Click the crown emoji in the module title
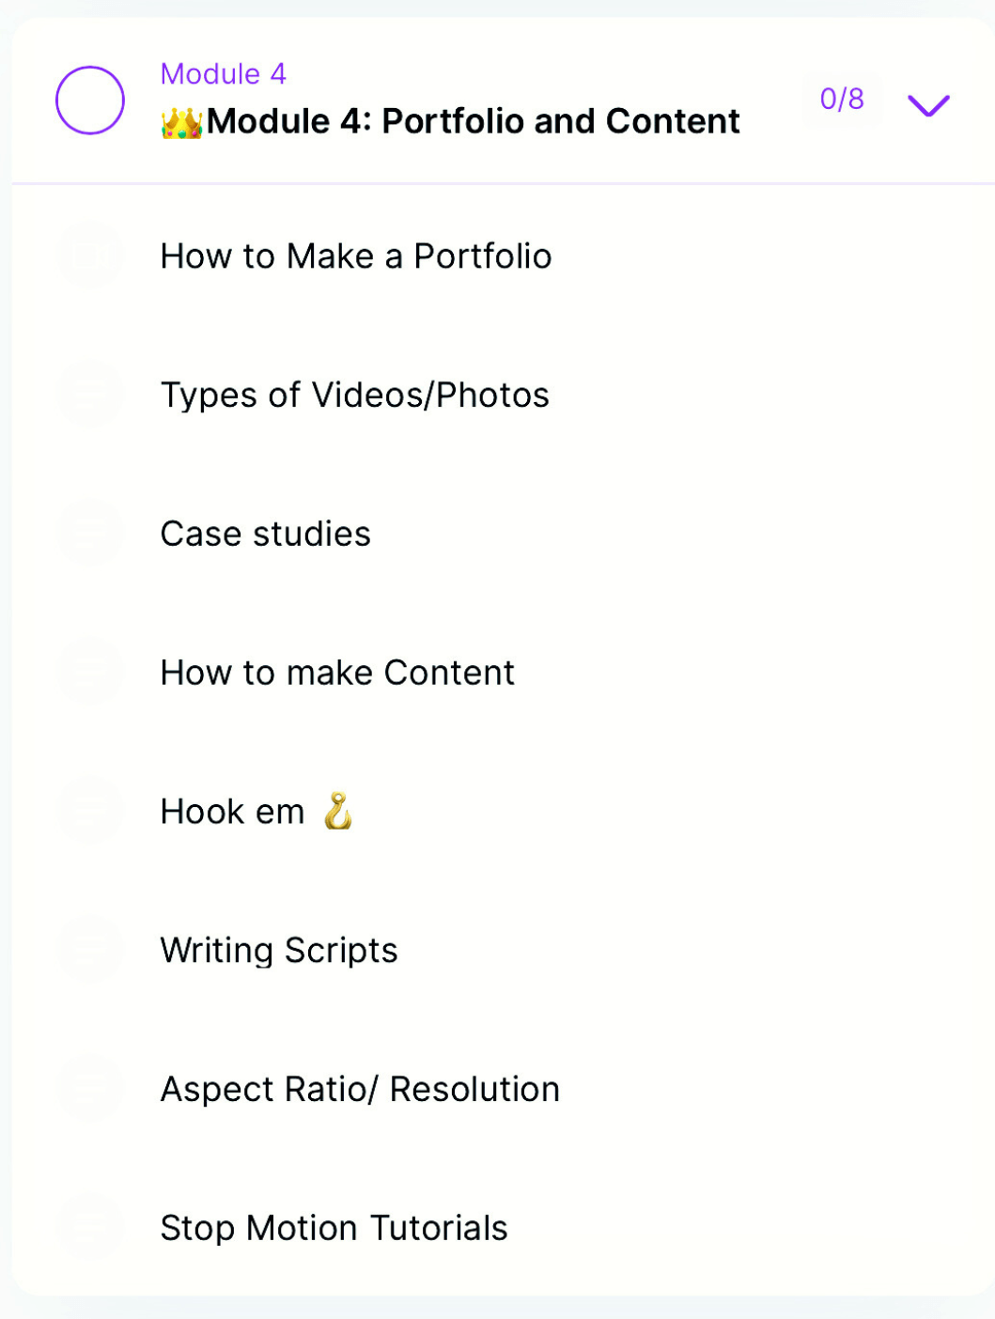This screenshot has width=995, height=1319. [182, 122]
